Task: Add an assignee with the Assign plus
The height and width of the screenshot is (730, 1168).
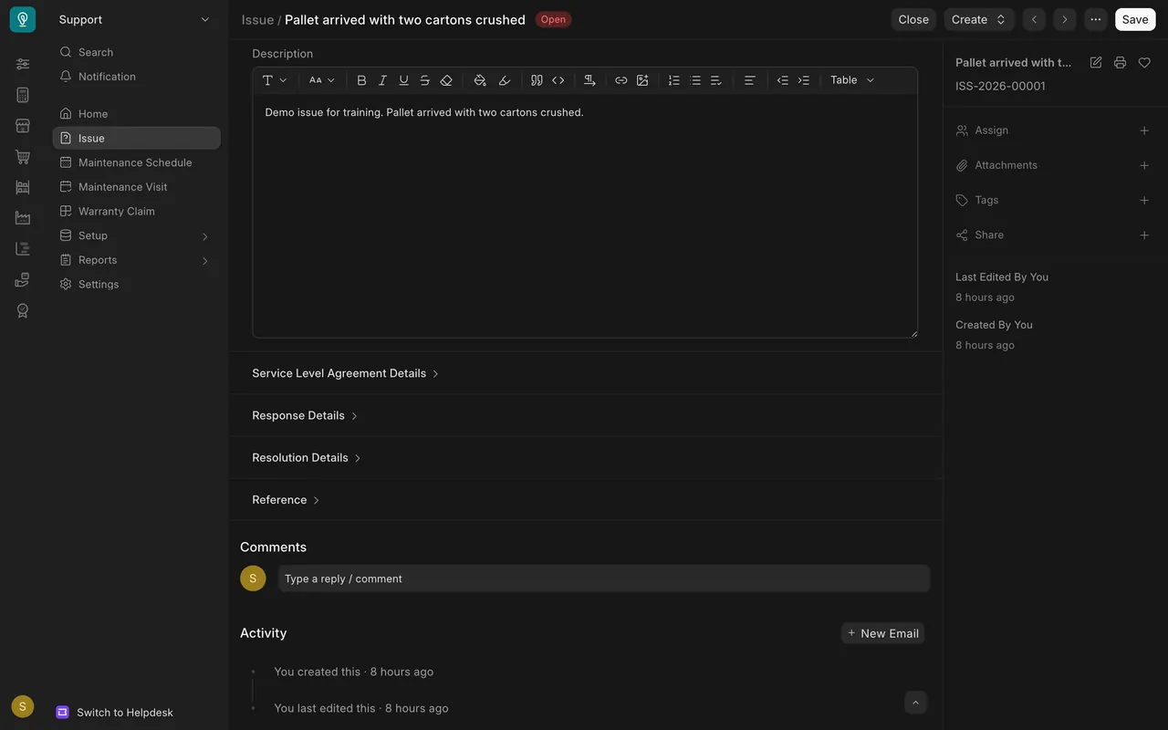Action: pyautogui.click(x=1144, y=130)
